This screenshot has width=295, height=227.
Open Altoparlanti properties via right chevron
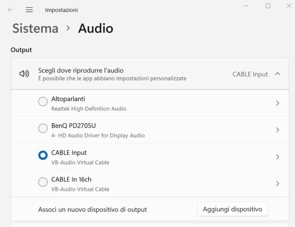click(278, 103)
